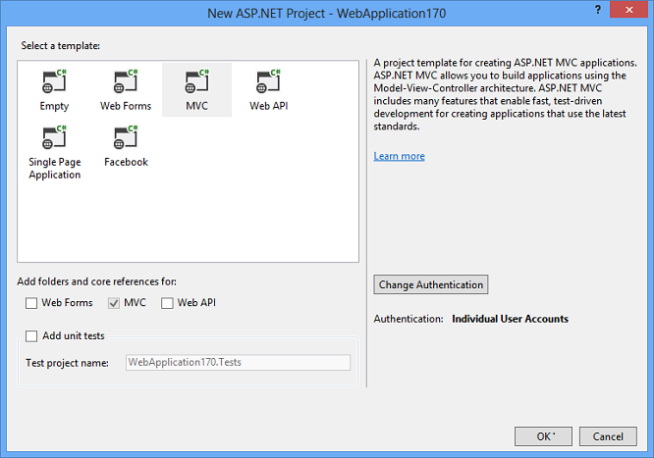This screenshot has height=458, width=654.
Task: Select the Empty template icon
Action: pyautogui.click(x=54, y=81)
